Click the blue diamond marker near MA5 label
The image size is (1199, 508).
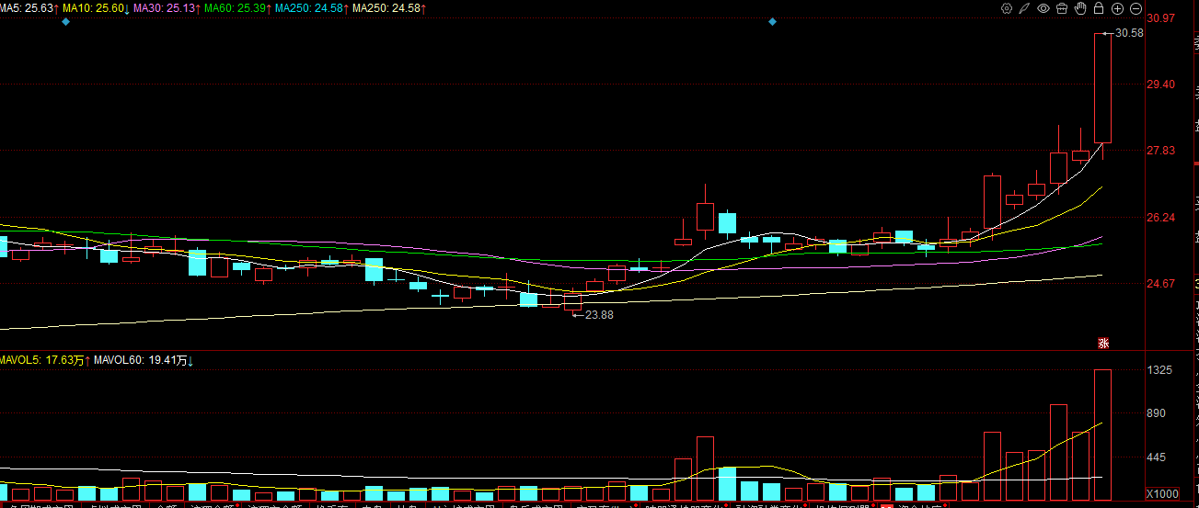pos(65,21)
